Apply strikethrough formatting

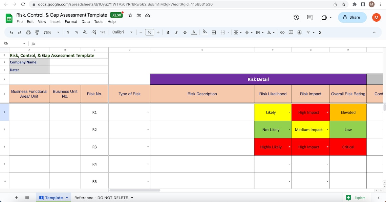(x=185, y=32)
